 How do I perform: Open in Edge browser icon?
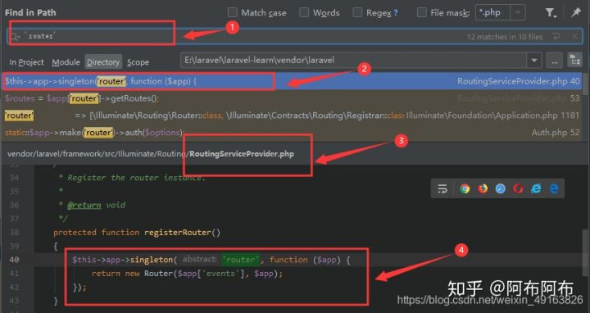click(x=554, y=188)
